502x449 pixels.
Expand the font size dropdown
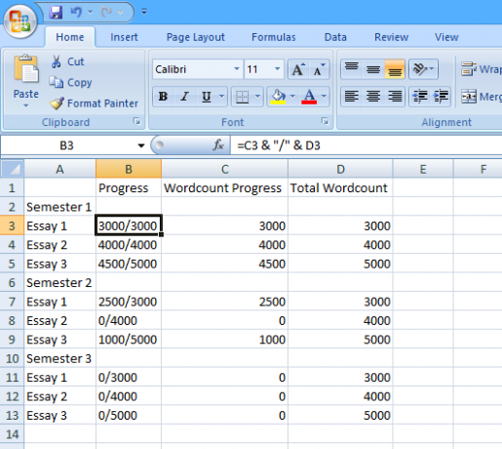click(x=277, y=69)
